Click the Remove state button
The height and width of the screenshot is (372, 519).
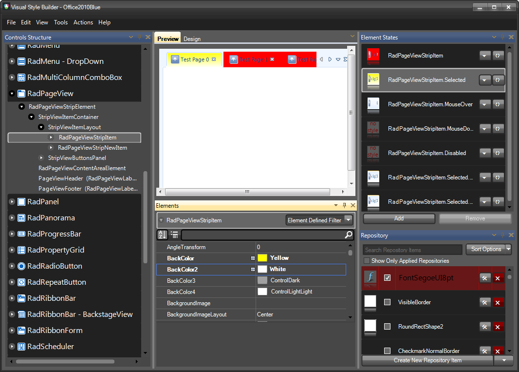click(x=475, y=218)
